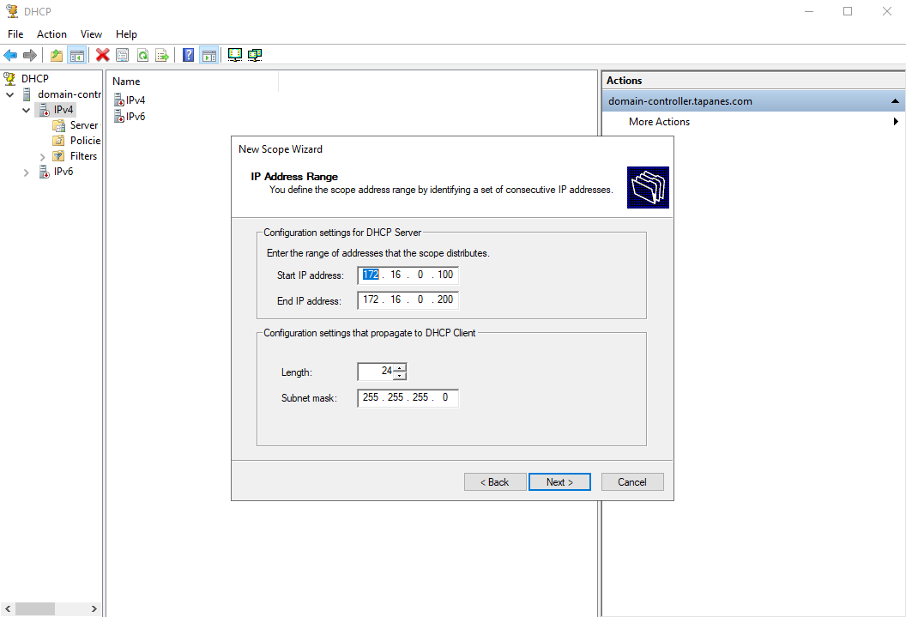Expand the IPv6 node in tree
This screenshot has width=906, height=617.
tap(27, 172)
